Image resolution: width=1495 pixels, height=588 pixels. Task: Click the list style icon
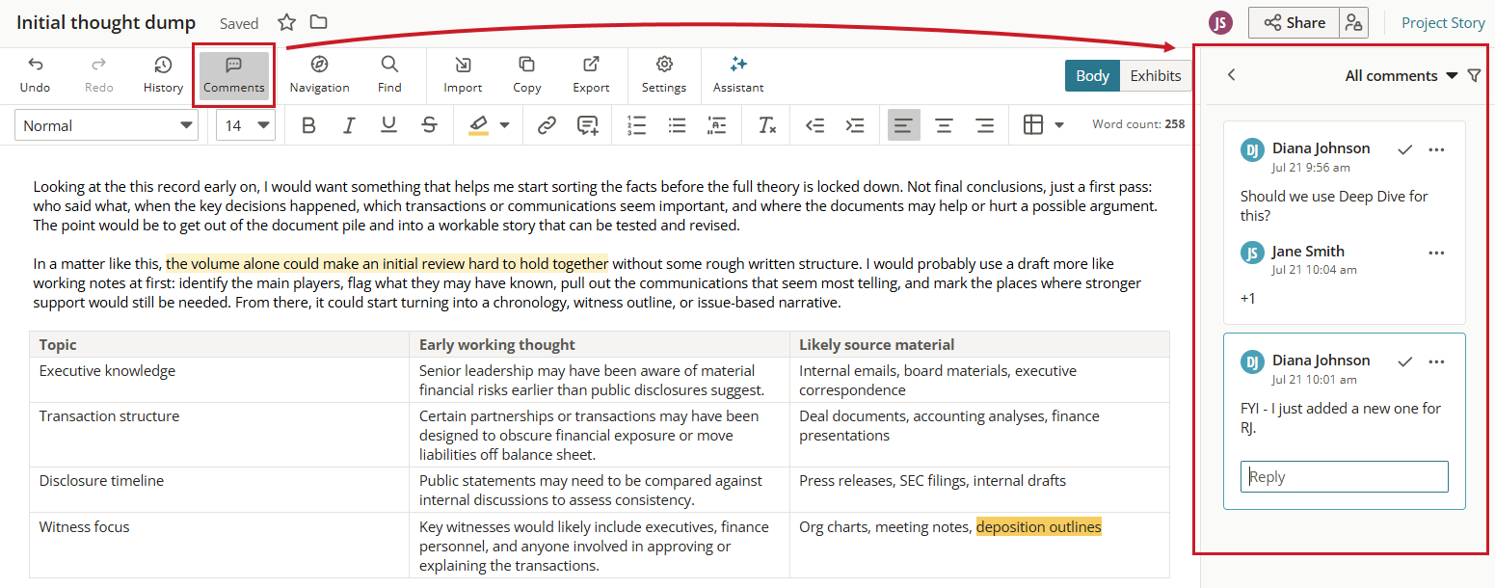coord(717,125)
